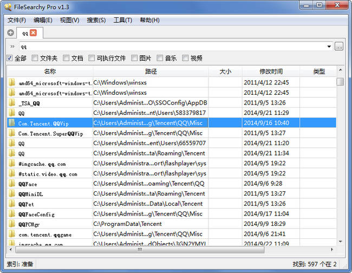Sort results by 修改时间 column header
The width and height of the screenshot is (352, 273).
pyautogui.click(x=271, y=71)
